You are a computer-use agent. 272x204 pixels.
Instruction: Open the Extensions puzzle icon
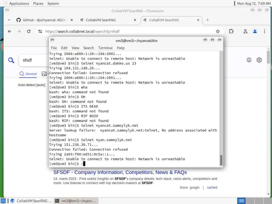pyautogui.click(x=231, y=31)
